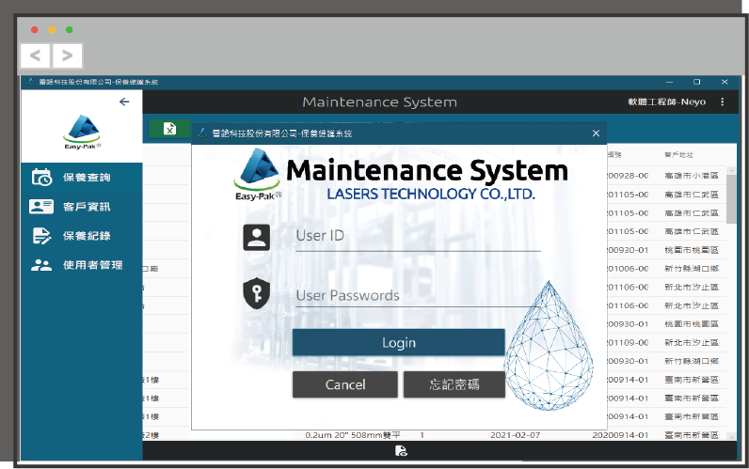Click the browser back arrow button

coord(36,55)
